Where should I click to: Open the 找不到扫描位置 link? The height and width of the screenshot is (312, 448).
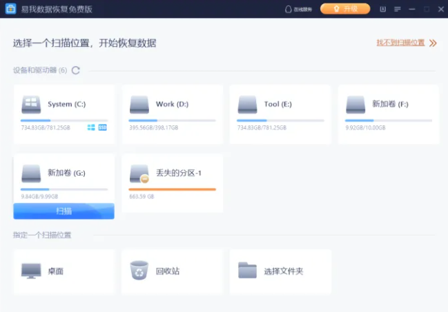point(400,43)
